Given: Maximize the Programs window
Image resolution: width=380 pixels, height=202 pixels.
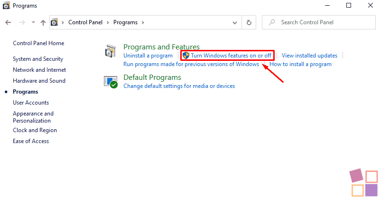Looking at the screenshot, I should point(349,5).
